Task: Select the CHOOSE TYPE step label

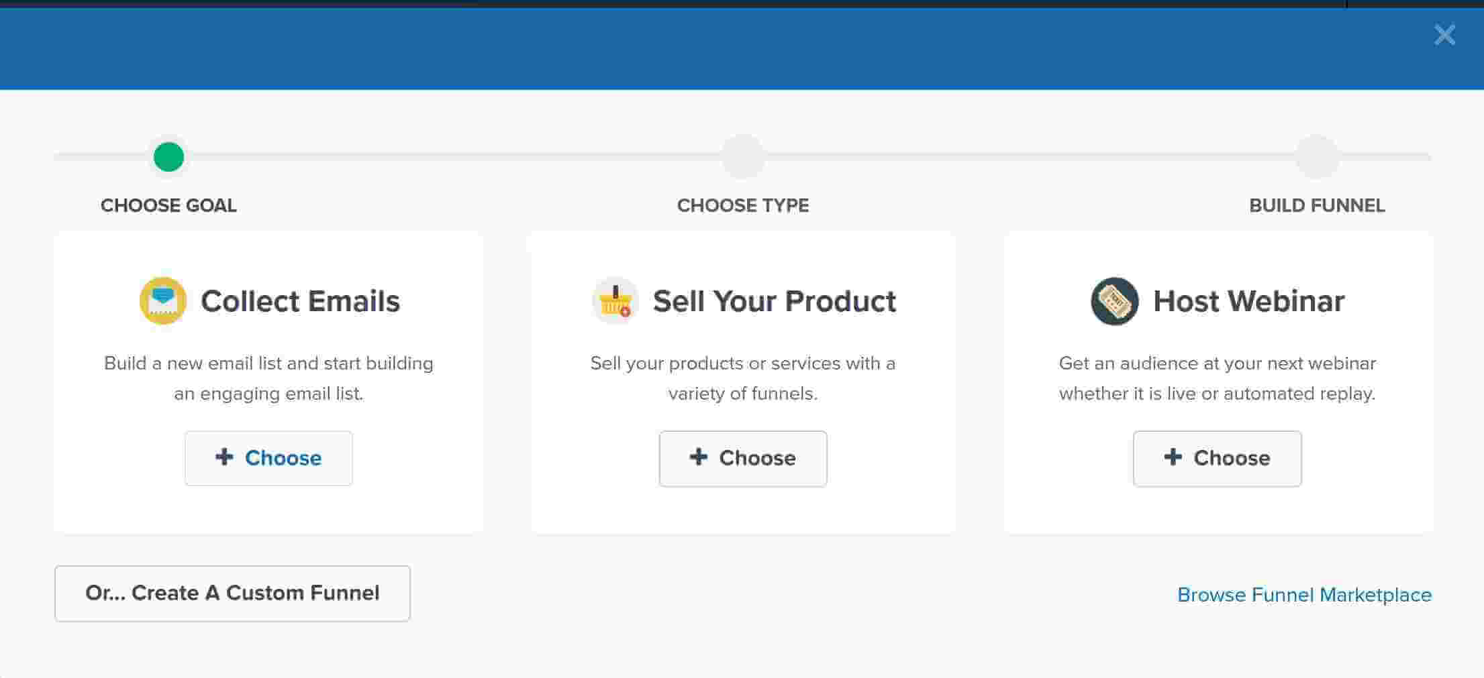Action: [743, 206]
